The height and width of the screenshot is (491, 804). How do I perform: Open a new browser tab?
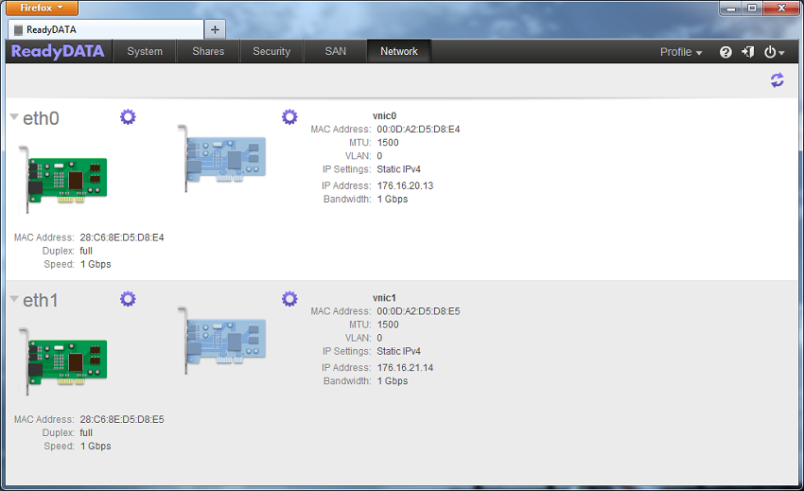[x=215, y=29]
